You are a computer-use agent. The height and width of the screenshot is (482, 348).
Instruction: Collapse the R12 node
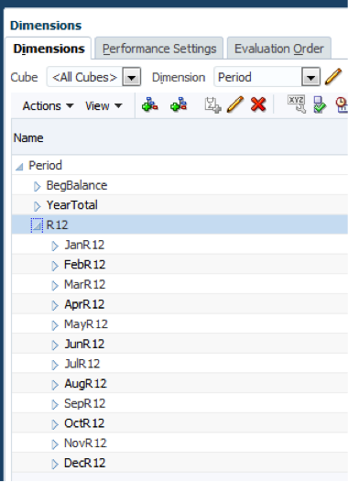[x=37, y=225]
